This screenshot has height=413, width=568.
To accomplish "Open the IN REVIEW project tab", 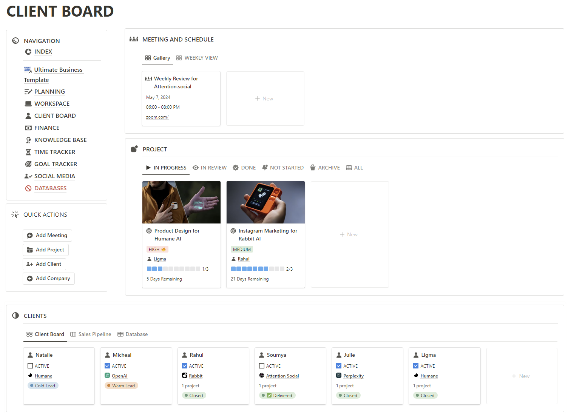I will [x=210, y=168].
